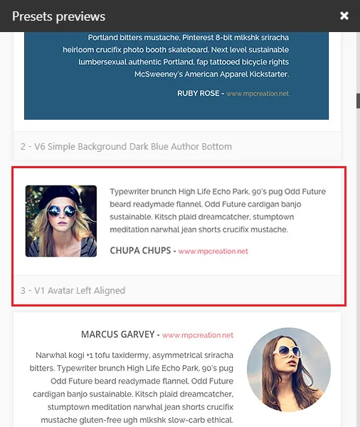The height and width of the screenshot is (427, 360).
Task: Select the Portland bitters mustache quote text
Action: (176, 56)
